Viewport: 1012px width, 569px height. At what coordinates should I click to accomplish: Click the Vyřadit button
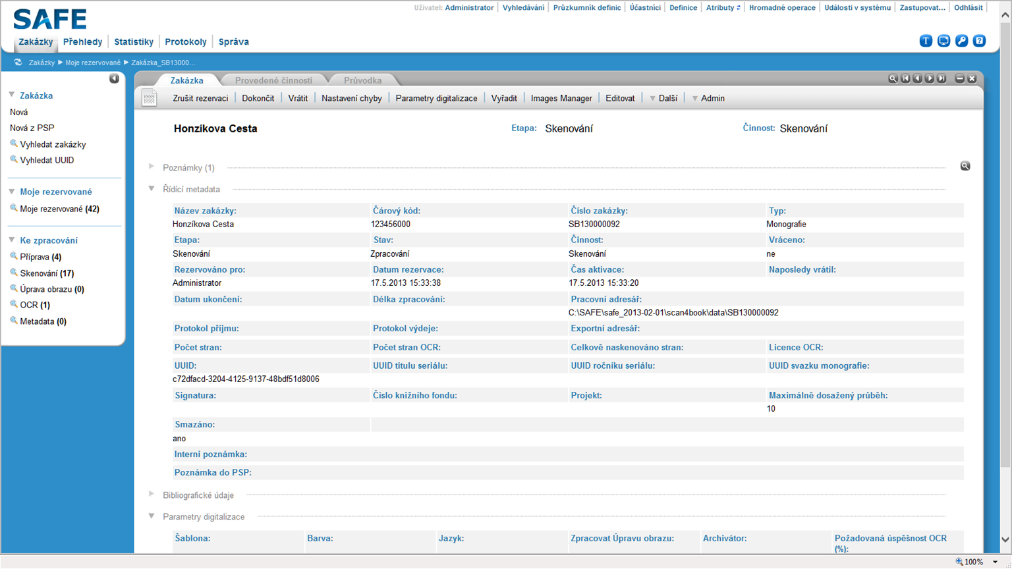(504, 98)
